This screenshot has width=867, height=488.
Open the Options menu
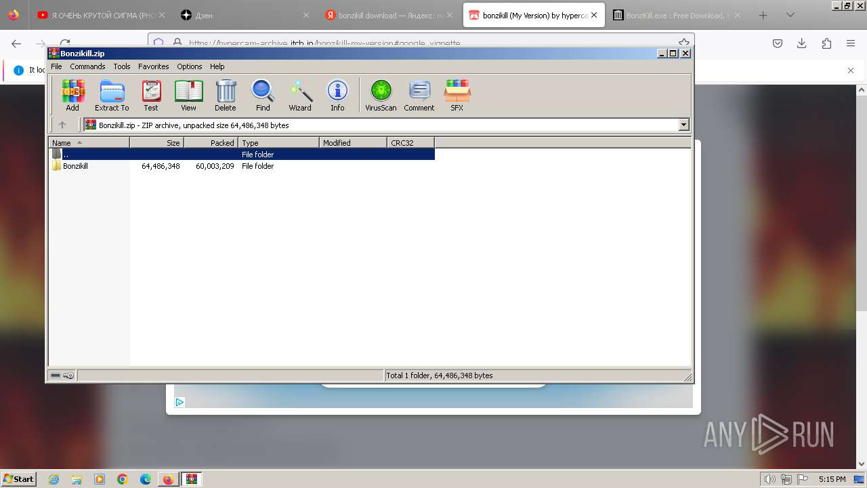190,66
